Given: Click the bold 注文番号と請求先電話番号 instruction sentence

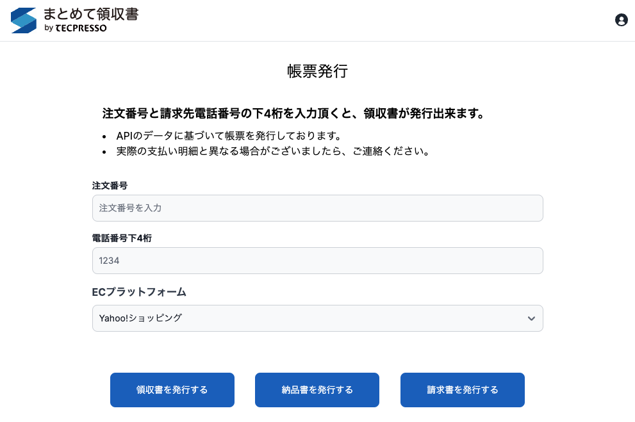Looking at the screenshot, I should click(x=293, y=114).
